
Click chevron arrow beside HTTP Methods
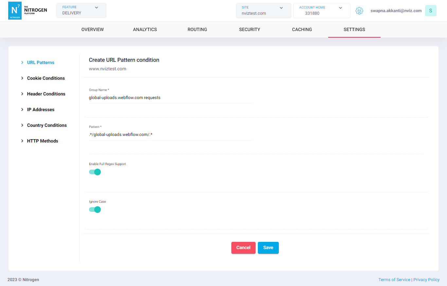pos(22,141)
